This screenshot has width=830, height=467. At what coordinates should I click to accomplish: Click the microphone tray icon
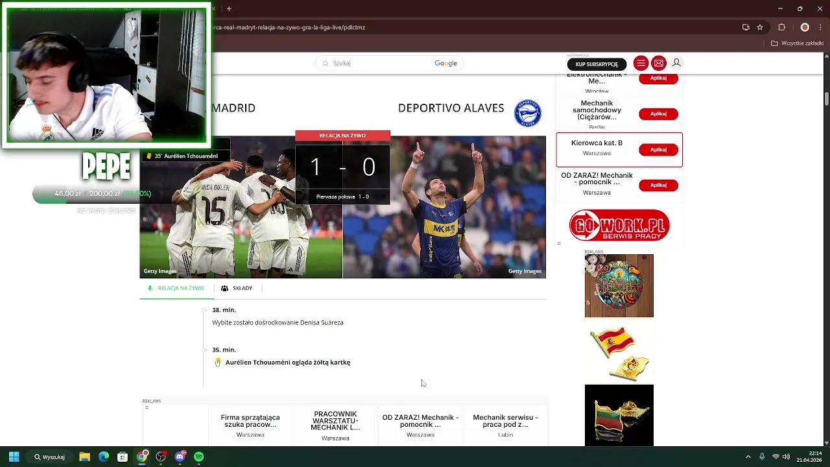[762, 457]
